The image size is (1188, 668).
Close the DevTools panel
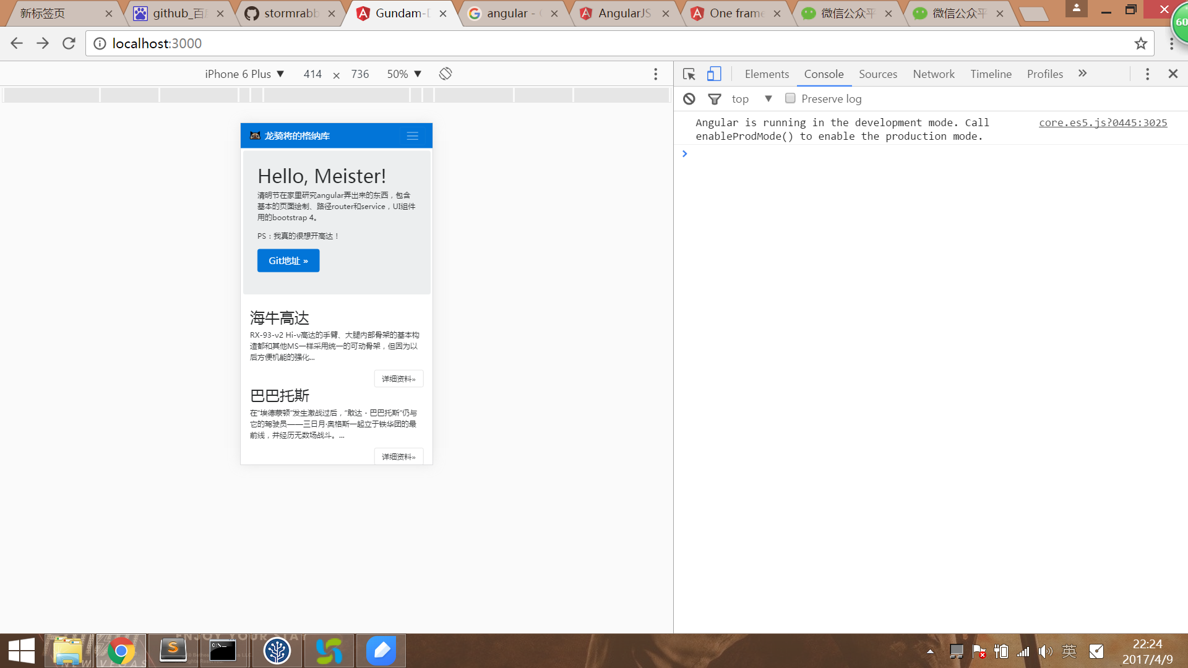(1173, 74)
